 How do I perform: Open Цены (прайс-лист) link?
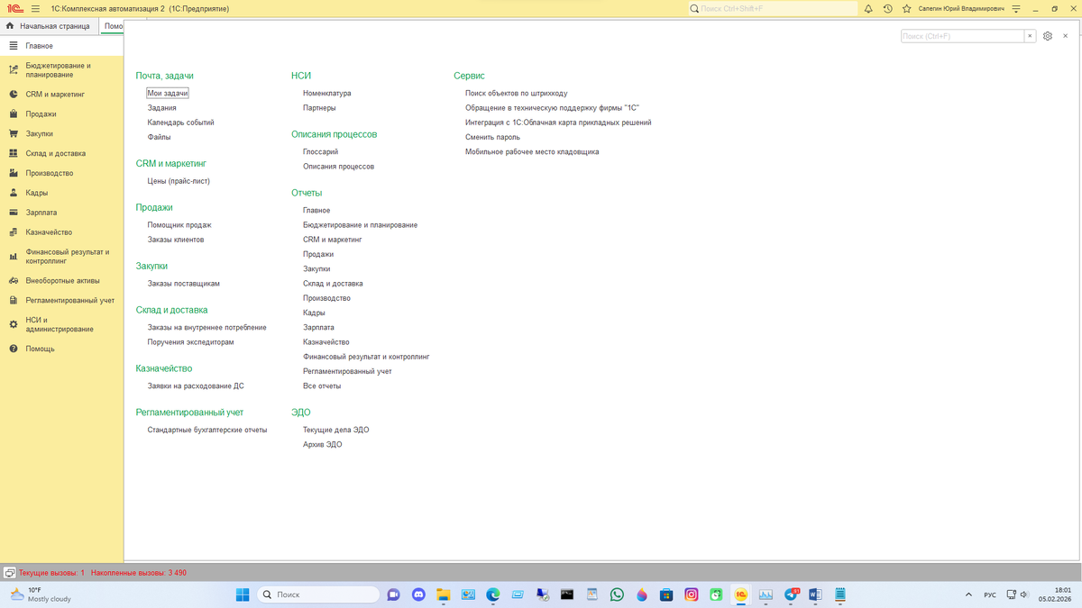pos(179,181)
